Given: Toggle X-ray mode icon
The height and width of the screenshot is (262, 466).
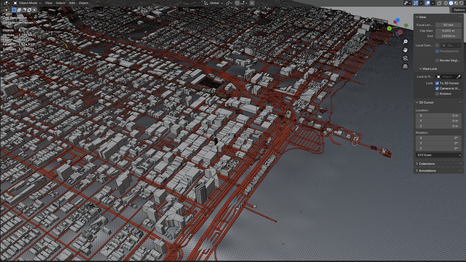Looking at the screenshot, I should pyautogui.click(x=439, y=3).
